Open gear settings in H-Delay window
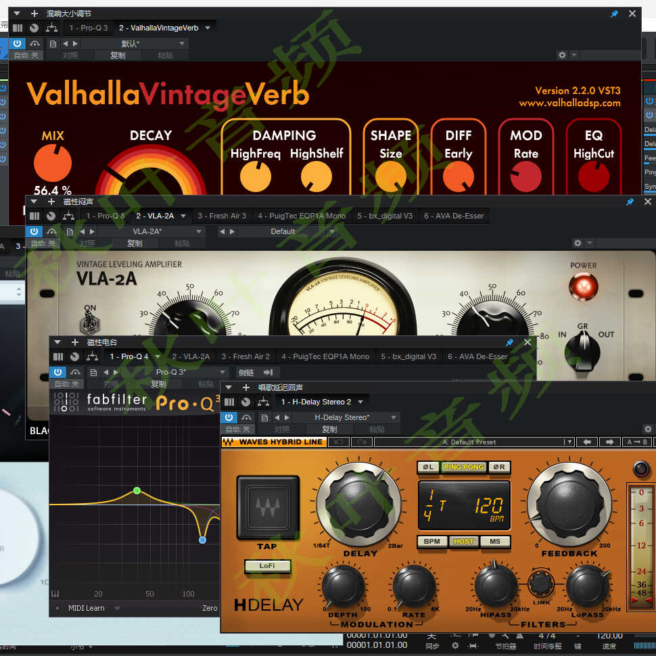656x656 pixels. click(648, 429)
